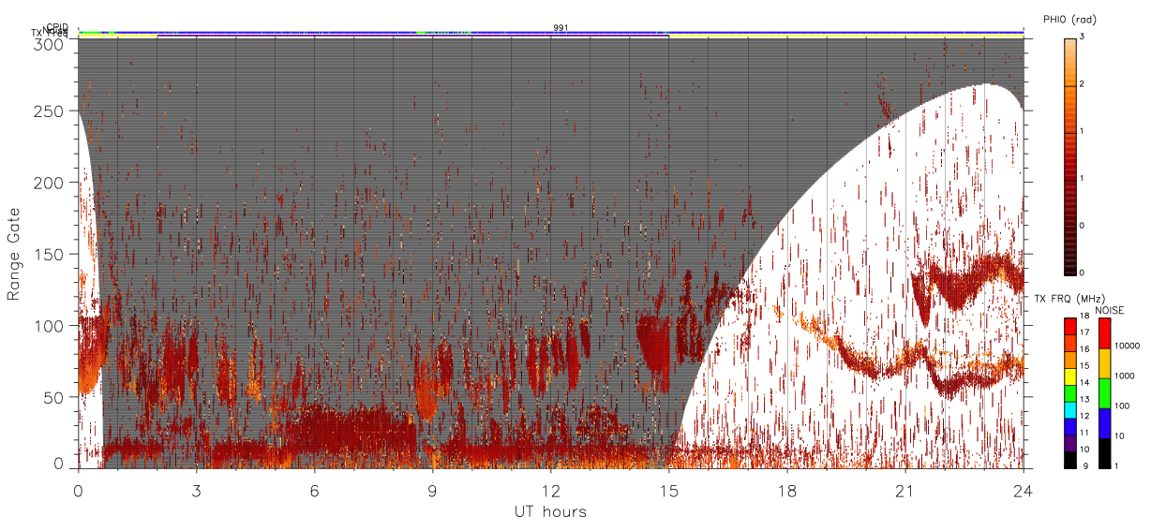Click the 991 CPID value at the top
Screen dimensions: 1151x531
(x=561, y=28)
